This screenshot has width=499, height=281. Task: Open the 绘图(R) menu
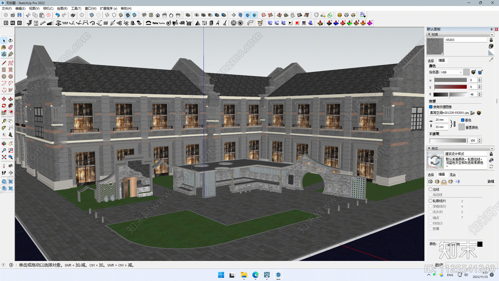[x=62, y=8]
